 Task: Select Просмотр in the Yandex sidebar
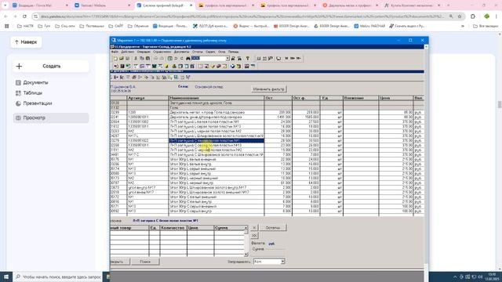51,118
